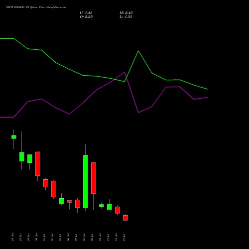This screenshot has width=249, height=249.
Task: Select the high value 'H: 2.45'
Action: [x=126, y=13]
